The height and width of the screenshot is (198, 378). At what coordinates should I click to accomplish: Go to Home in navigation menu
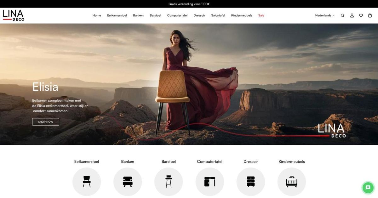(x=97, y=15)
